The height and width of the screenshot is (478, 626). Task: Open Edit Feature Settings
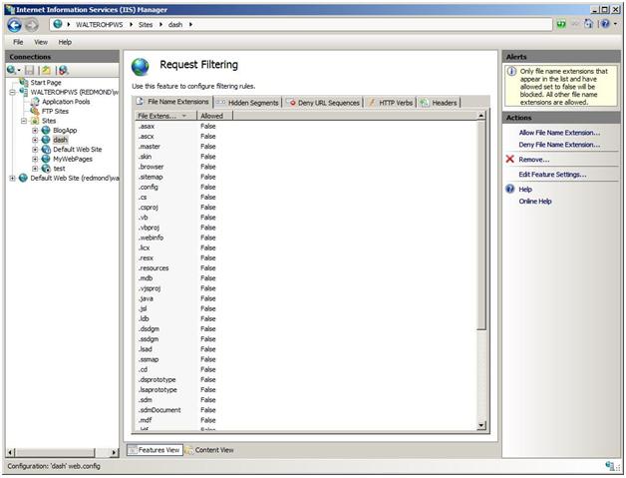click(552, 175)
